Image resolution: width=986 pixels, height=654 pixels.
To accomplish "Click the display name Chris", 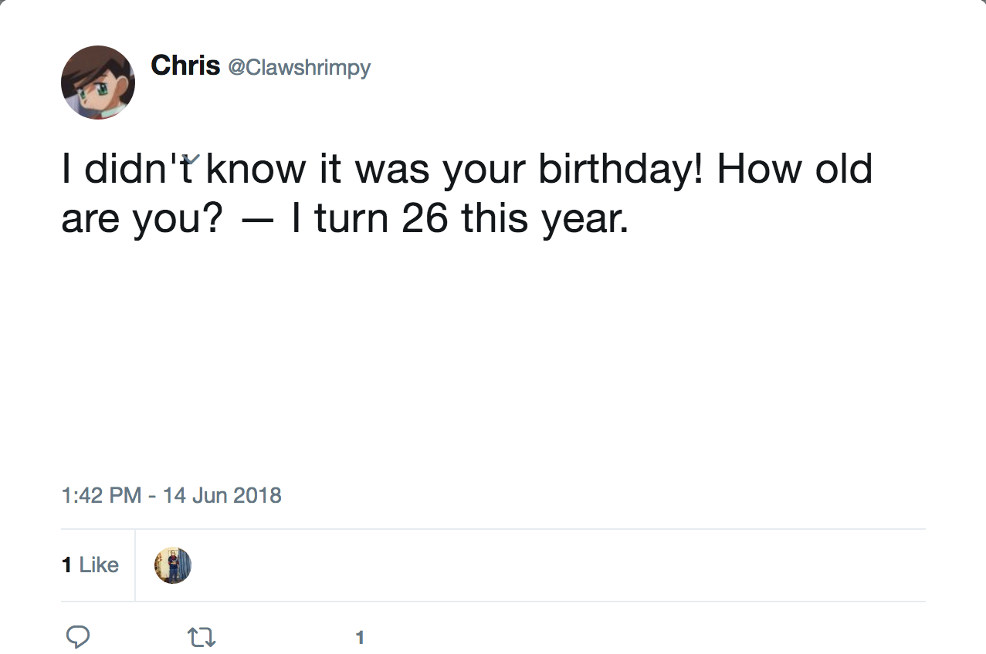I will click(185, 66).
